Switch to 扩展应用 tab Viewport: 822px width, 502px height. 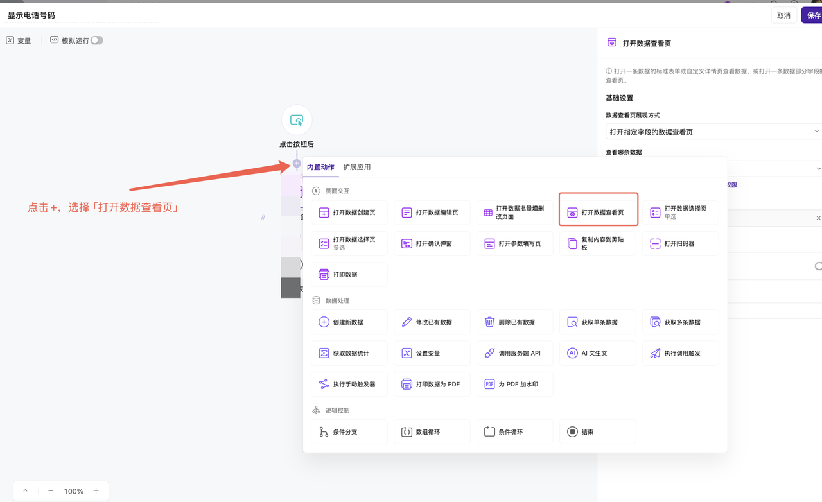click(x=356, y=168)
